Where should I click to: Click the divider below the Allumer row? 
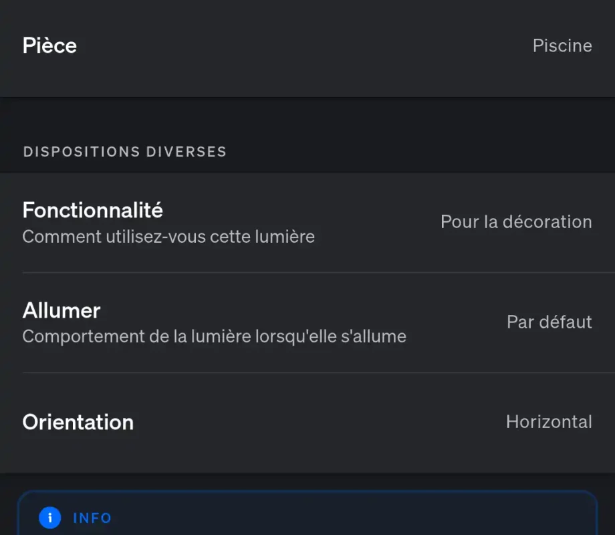click(x=307, y=372)
